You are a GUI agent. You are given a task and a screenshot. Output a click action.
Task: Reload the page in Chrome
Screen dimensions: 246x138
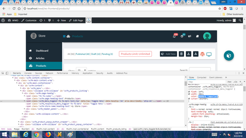pyautogui.click(x=14, y=8)
